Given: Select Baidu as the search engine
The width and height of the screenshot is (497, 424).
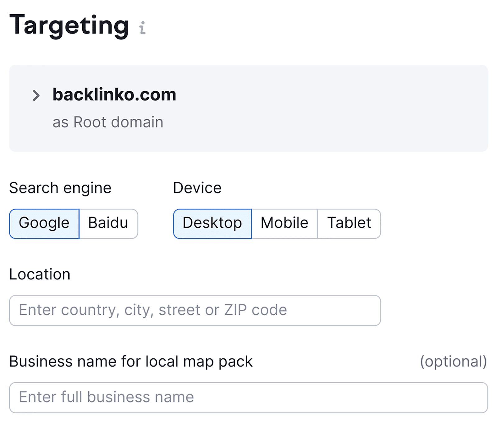Looking at the screenshot, I should (x=108, y=223).
